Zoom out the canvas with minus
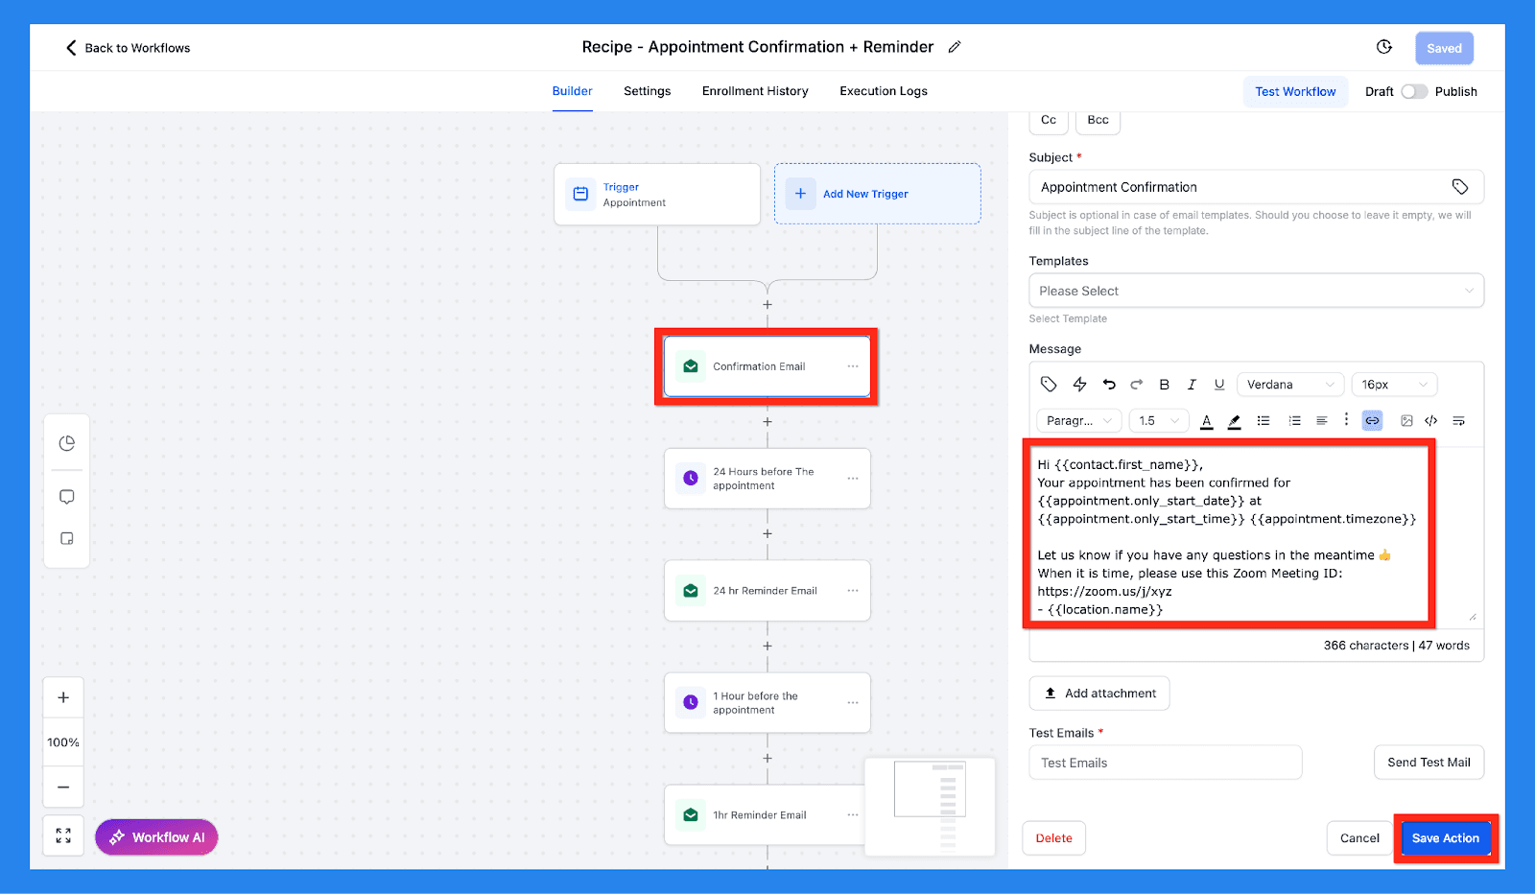Screen dimensions: 1535x894 point(63,788)
